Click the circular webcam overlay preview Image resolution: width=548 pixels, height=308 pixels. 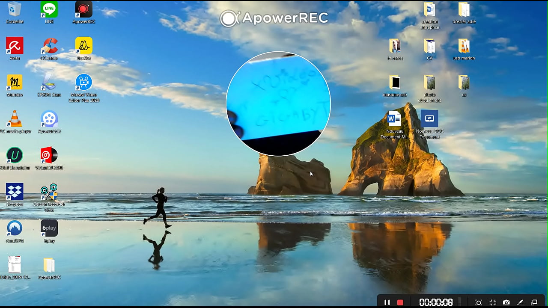[278, 104]
